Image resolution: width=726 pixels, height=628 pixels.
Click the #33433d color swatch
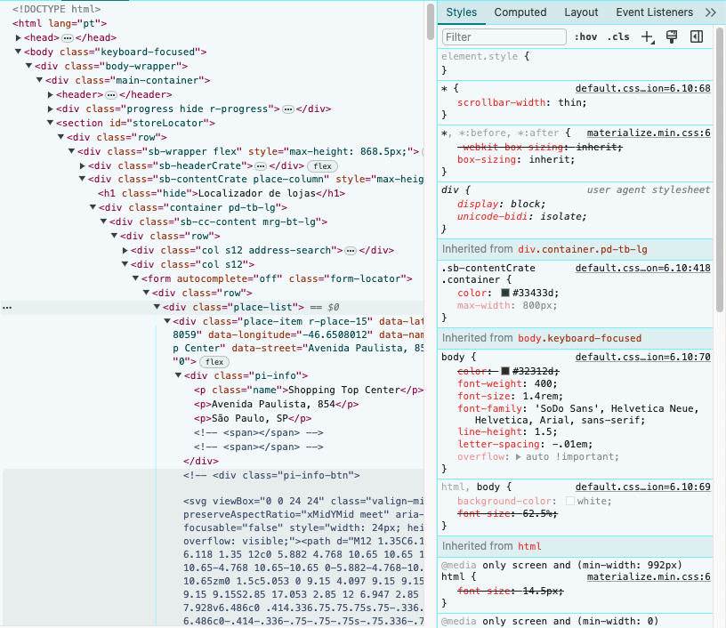[x=505, y=293]
